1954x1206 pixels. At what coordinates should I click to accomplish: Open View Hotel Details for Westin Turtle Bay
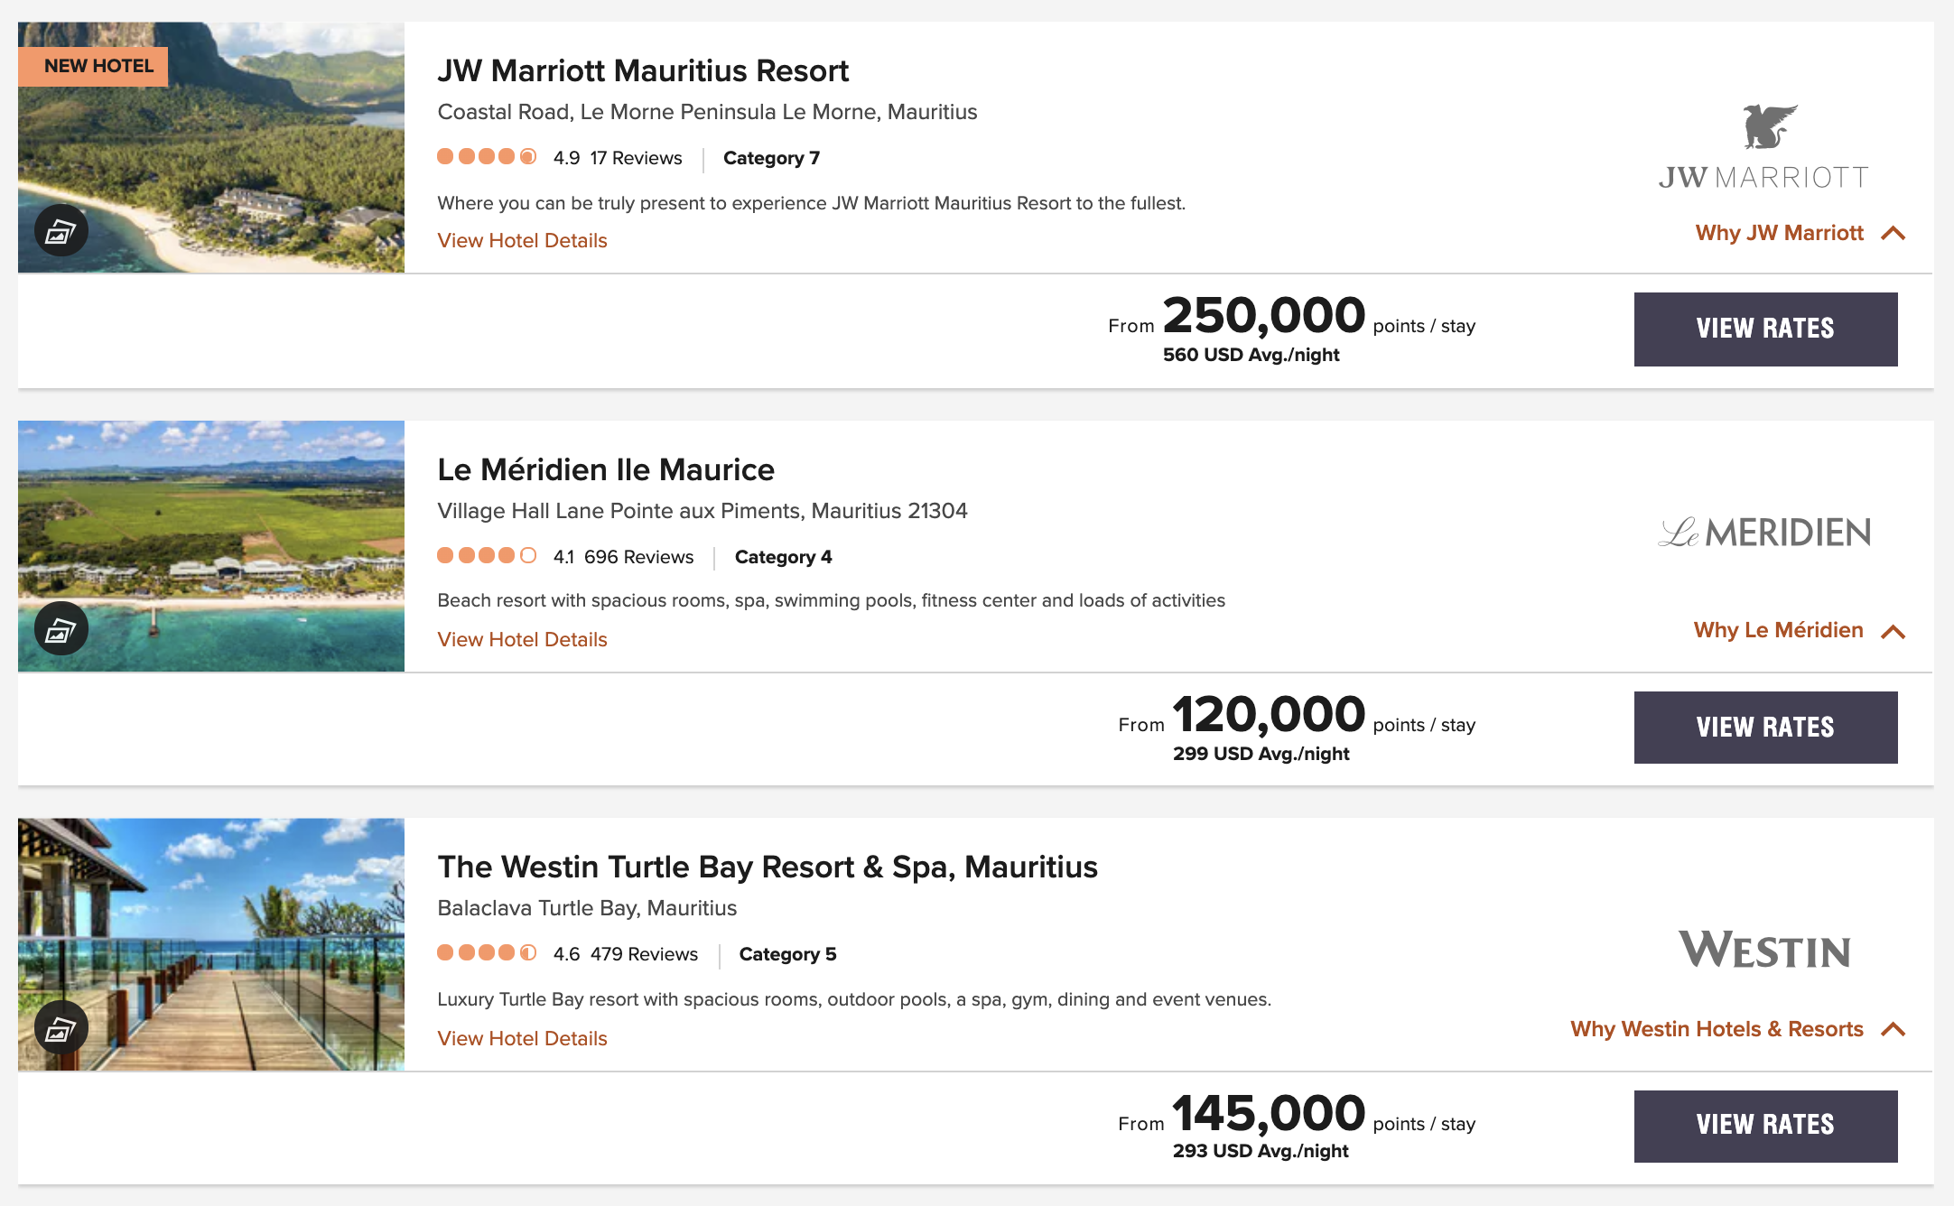(522, 1039)
